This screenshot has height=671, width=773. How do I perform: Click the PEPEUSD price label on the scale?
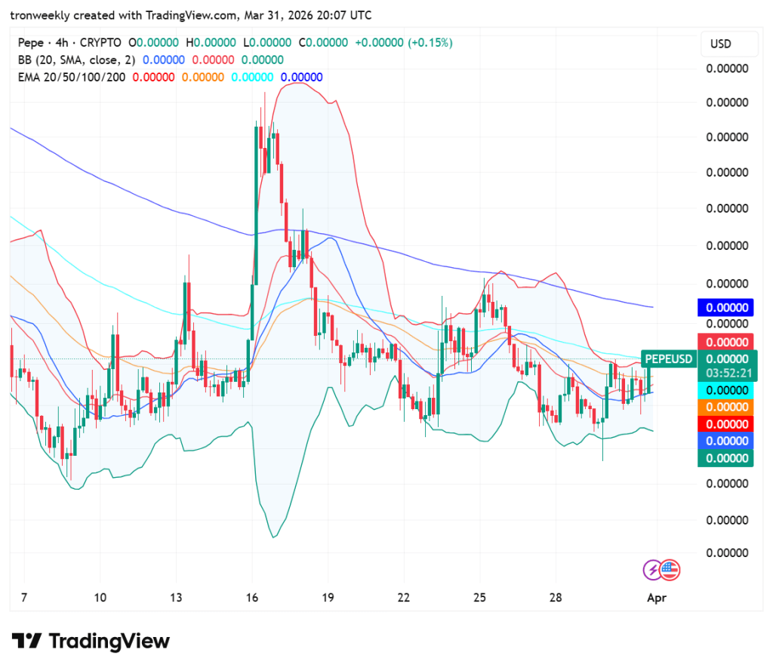pyautogui.click(x=668, y=359)
